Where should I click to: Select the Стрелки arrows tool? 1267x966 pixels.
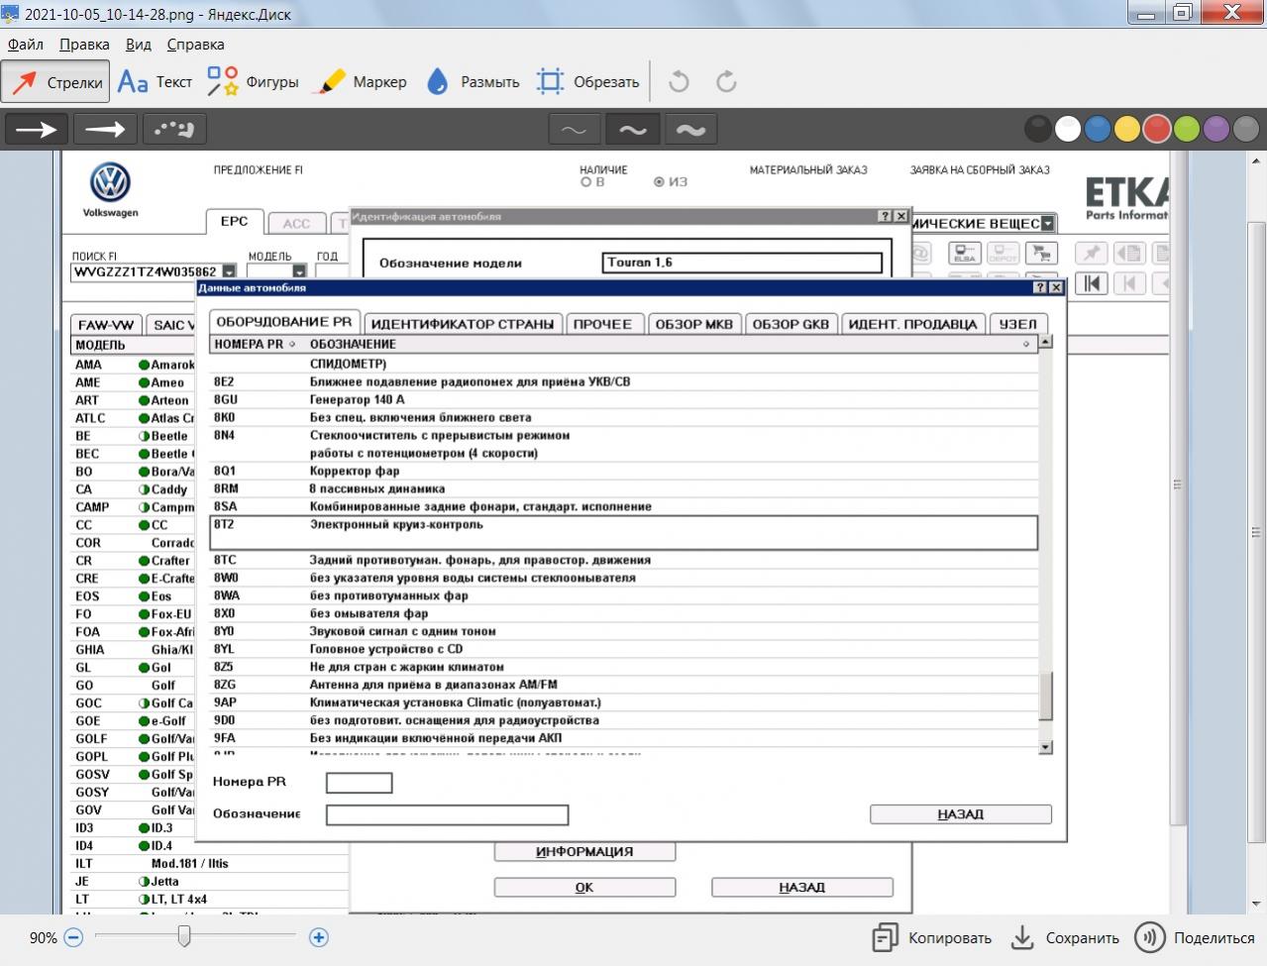pyautogui.click(x=55, y=82)
